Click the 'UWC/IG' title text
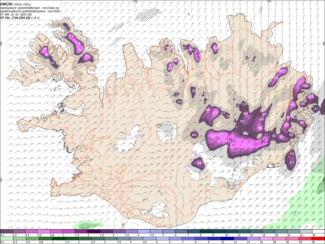Image resolution: width=325 pixels, height=244 pixels. [6, 4]
